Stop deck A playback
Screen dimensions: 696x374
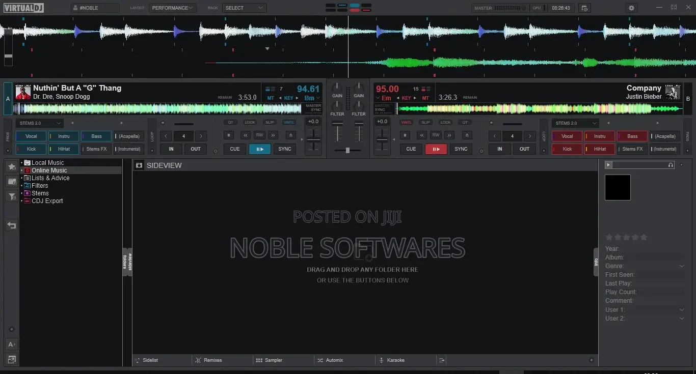click(229, 135)
